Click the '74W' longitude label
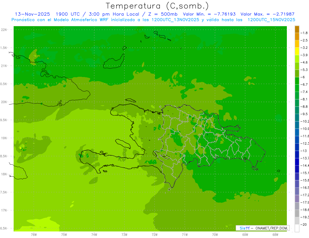Viewport: 309px width, 238px height. [94, 235]
